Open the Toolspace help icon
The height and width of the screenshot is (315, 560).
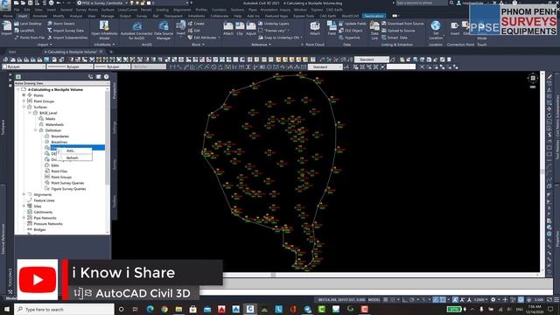pyautogui.click(x=106, y=77)
